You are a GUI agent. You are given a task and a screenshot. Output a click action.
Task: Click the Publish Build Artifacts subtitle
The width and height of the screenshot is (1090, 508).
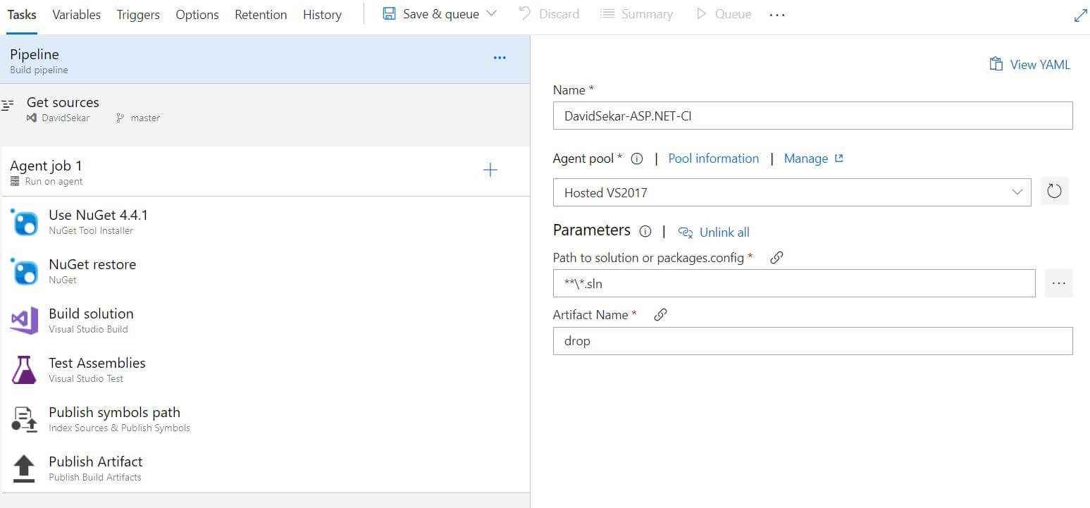pyautogui.click(x=95, y=477)
